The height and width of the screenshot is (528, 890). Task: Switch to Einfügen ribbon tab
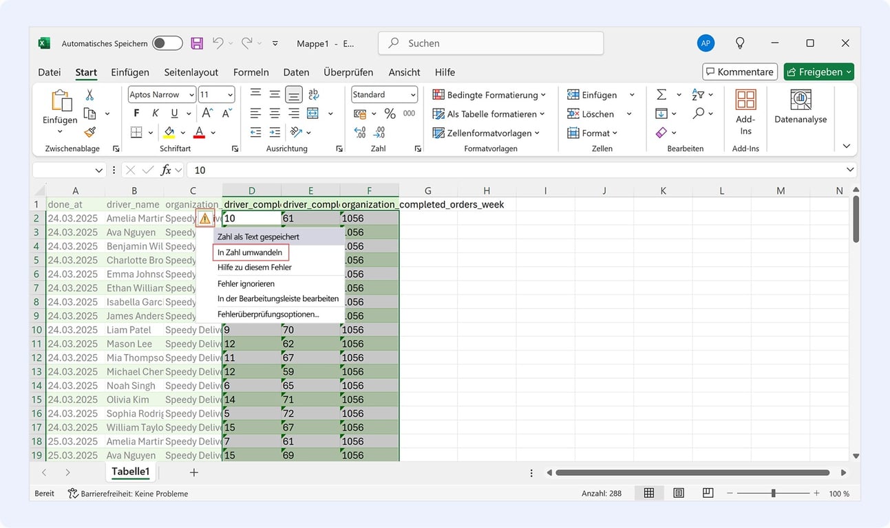point(130,72)
